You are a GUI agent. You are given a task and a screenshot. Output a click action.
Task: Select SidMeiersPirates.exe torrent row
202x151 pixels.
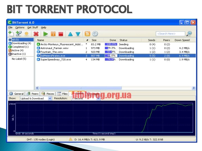click(116, 56)
